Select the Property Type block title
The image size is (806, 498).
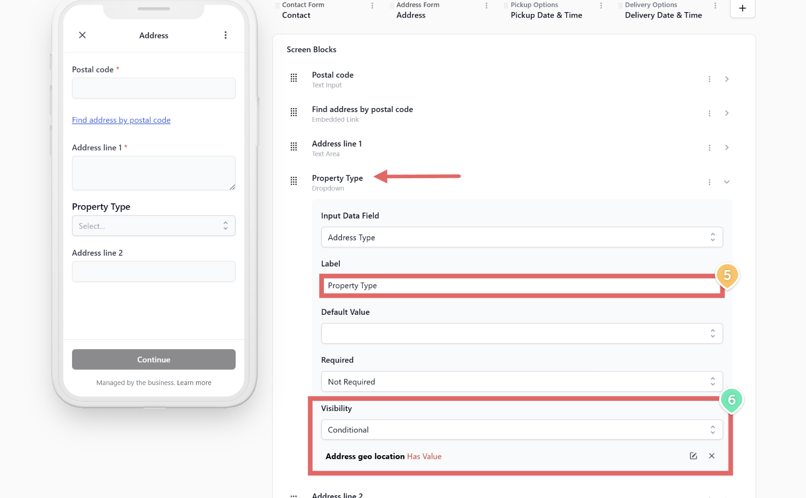click(x=337, y=178)
